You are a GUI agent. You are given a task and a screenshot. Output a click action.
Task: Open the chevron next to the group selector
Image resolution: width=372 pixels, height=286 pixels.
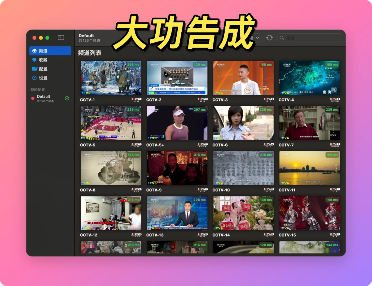click(258, 38)
